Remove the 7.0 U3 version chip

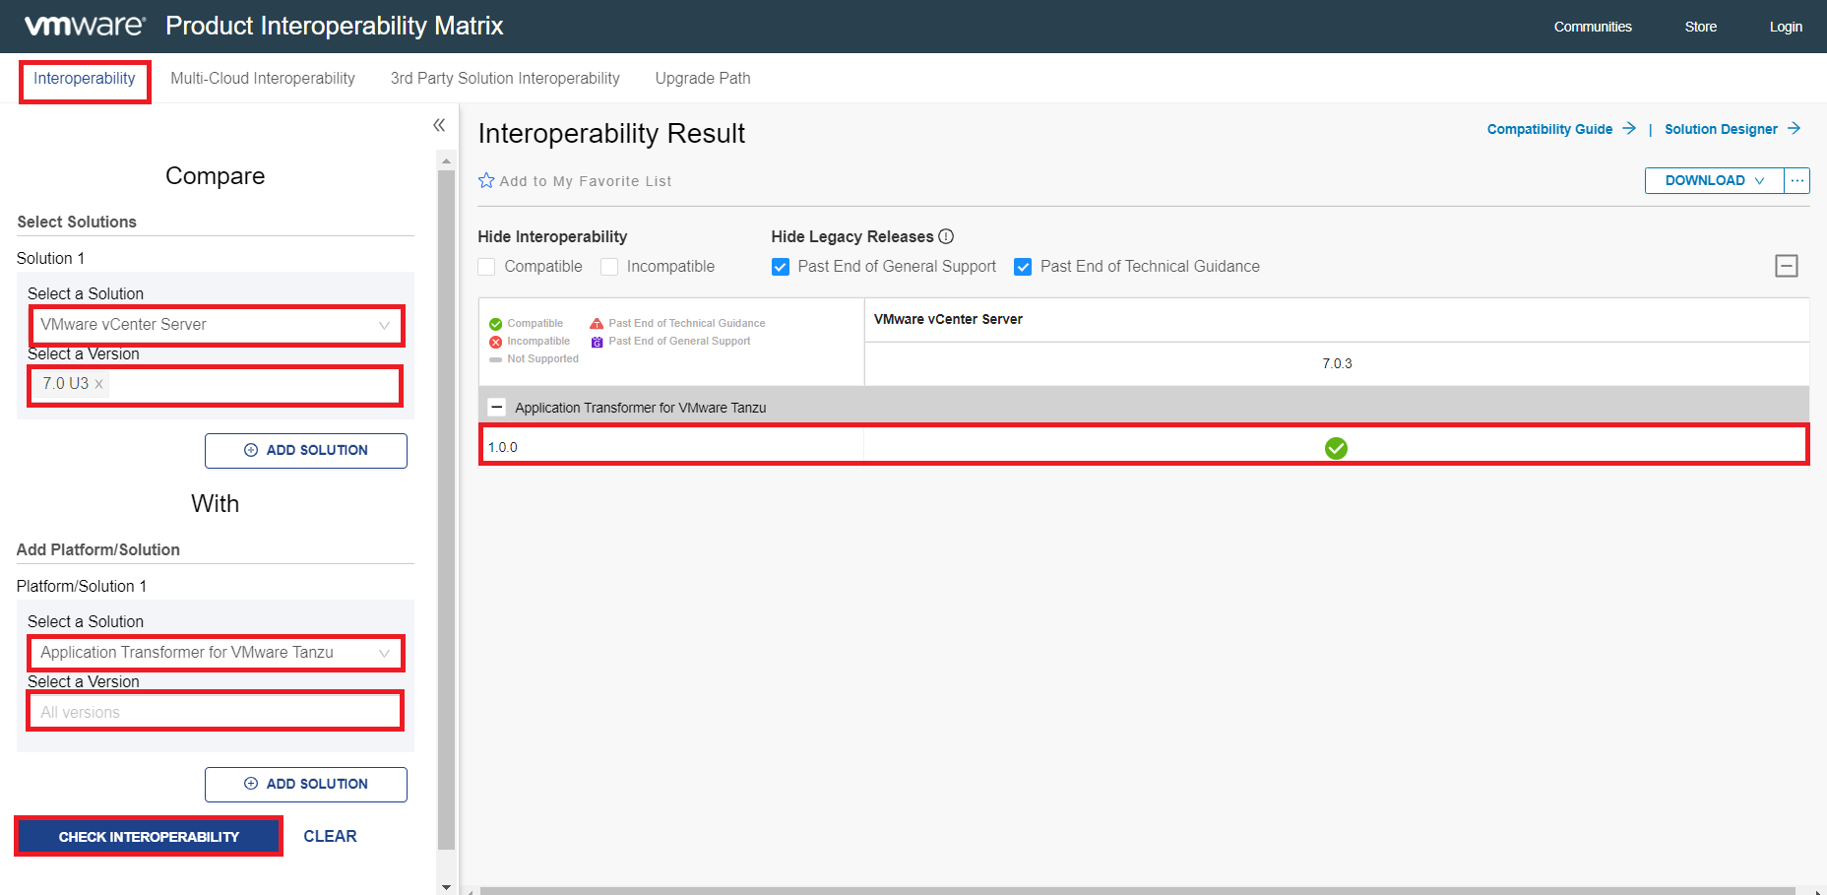coord(97,384)
